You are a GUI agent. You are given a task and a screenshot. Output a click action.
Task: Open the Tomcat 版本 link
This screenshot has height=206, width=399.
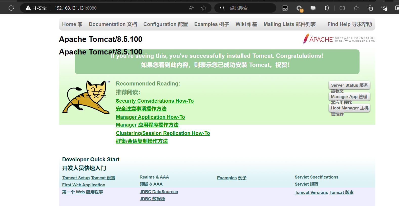pyautogui.click(x=342, y=192)
